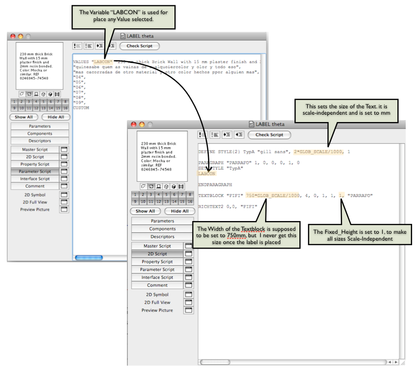
Task: Open Master Script in separate window, front window
Action: pos(189,246)
